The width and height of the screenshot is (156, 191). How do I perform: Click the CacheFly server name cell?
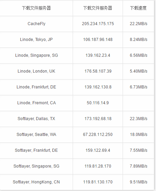37,24
